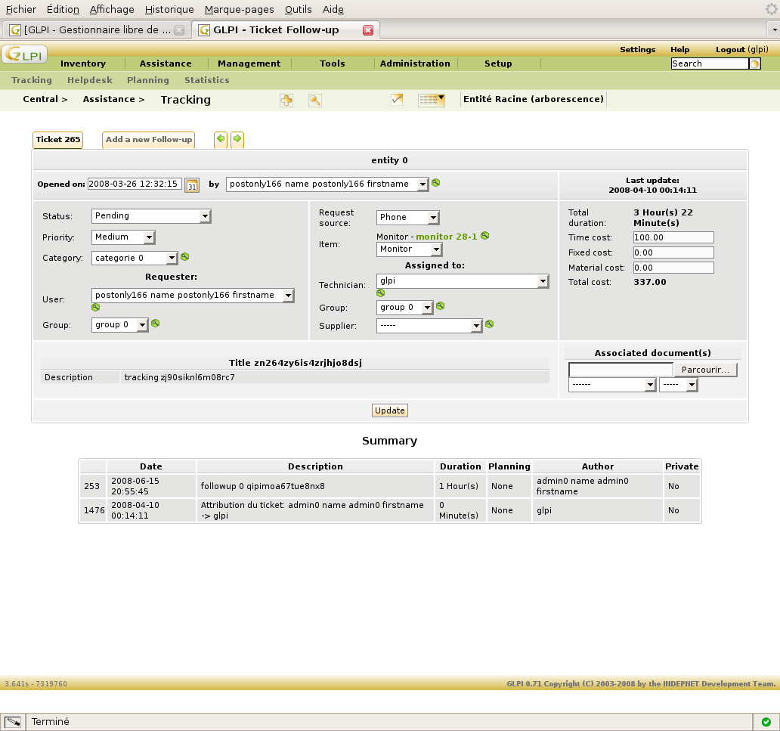Click the browser activity throbber icon
This screenshot has width=780, height=731.
771,9
